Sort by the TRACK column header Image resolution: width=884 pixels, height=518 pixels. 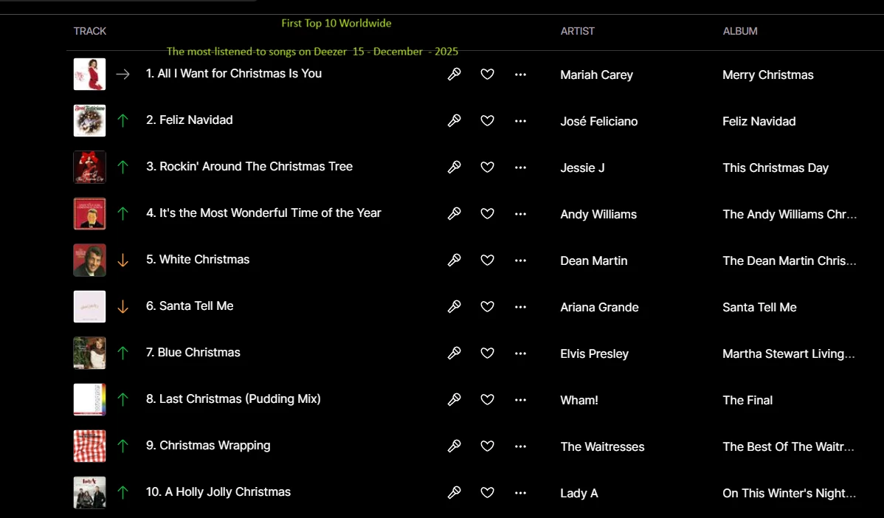(x=89, y=31)
